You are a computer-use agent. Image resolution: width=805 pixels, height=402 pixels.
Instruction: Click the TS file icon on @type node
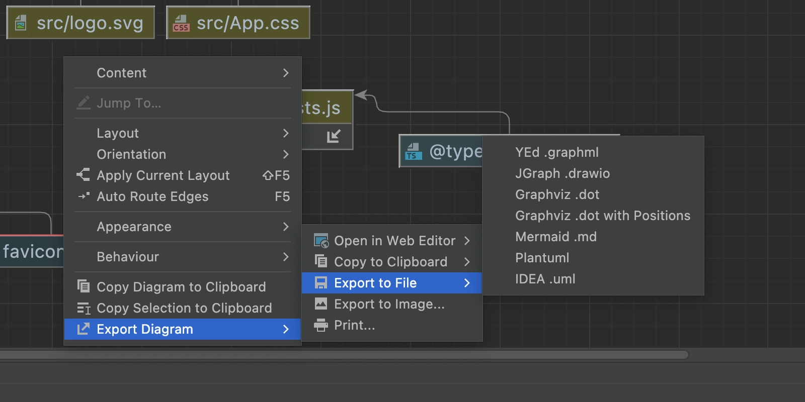pos(414,151)
